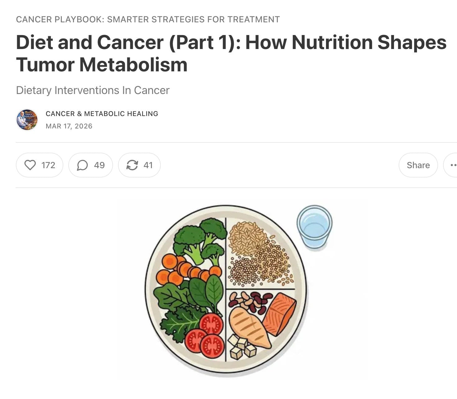
Task: Click the grilled chicken breast illustration
Action: pos(250,327)
